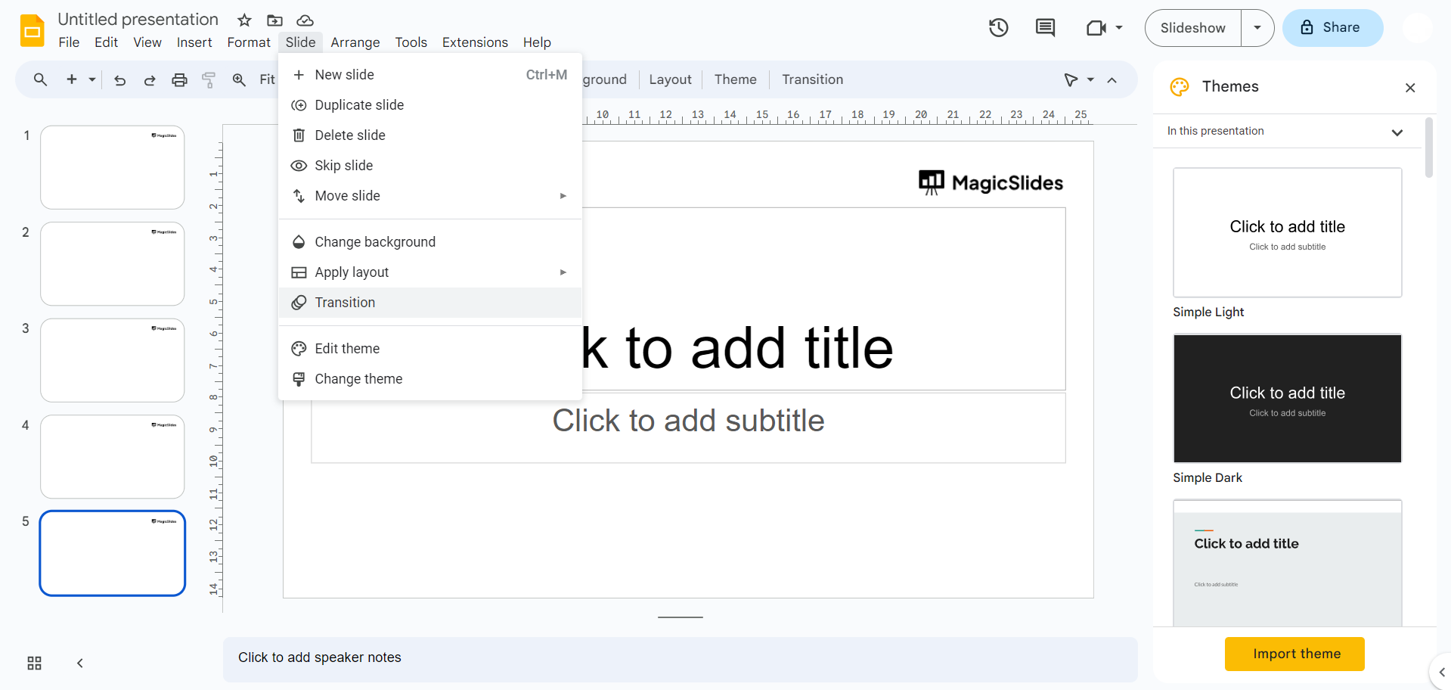
Task: Select the Simple Dark theme thumbnail
Action: (x=1287, y=399)
